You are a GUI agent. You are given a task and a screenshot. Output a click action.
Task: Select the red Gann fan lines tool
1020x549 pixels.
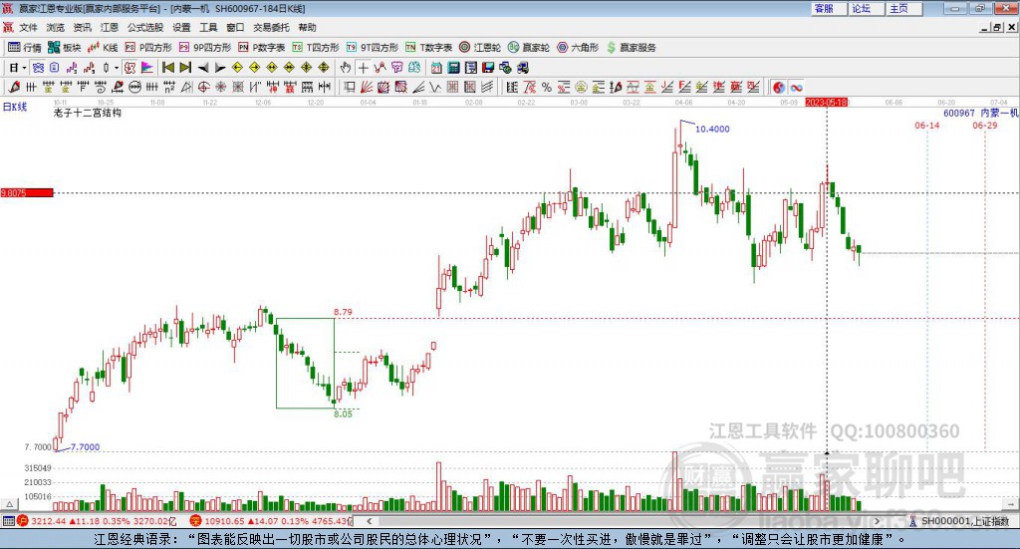click(x=367, y=87)
